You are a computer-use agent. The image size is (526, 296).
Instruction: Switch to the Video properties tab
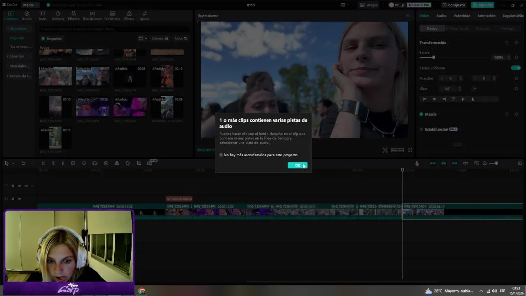pyautogui.click(x=424, y=16)
